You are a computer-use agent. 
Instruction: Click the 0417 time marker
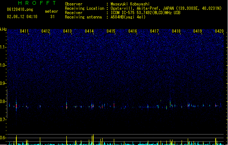[154, 31]
